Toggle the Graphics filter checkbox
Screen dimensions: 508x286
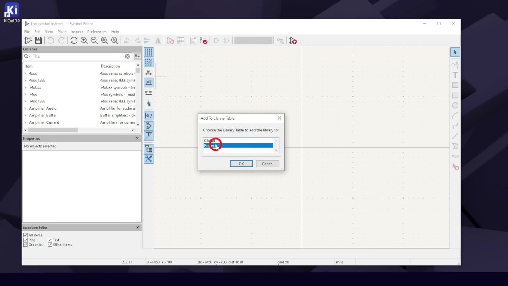click(26, 245)
